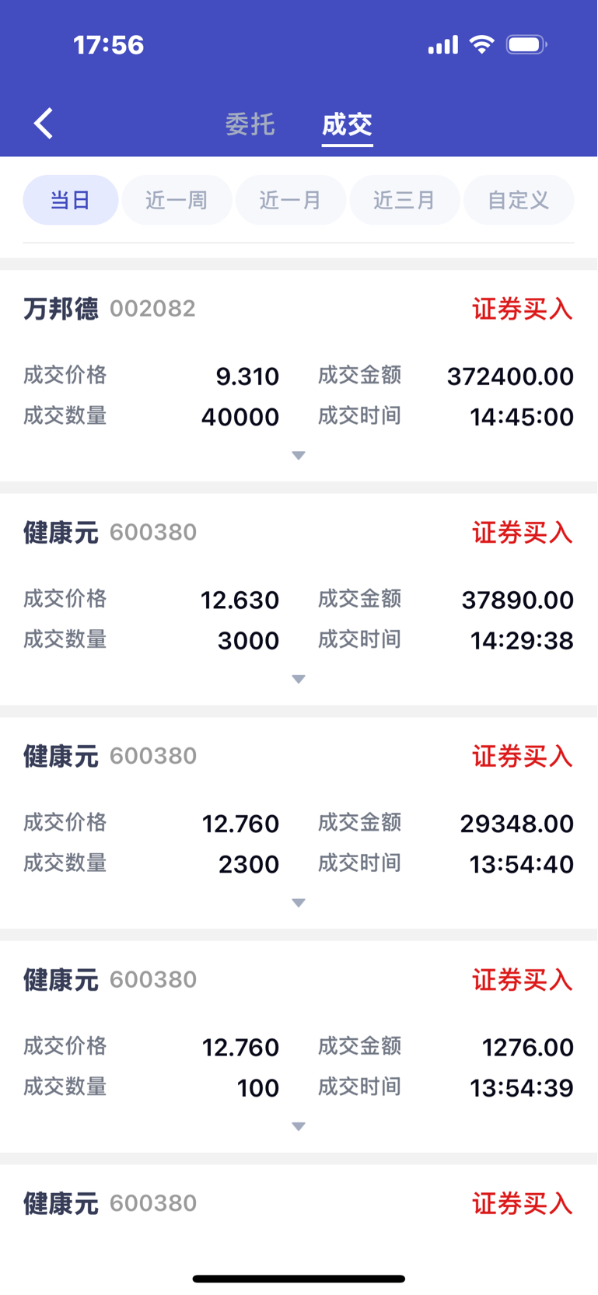Screen dimensions: 598x1295
Task: Choose the 近一月 time filter
Action: tap(290, 201)
